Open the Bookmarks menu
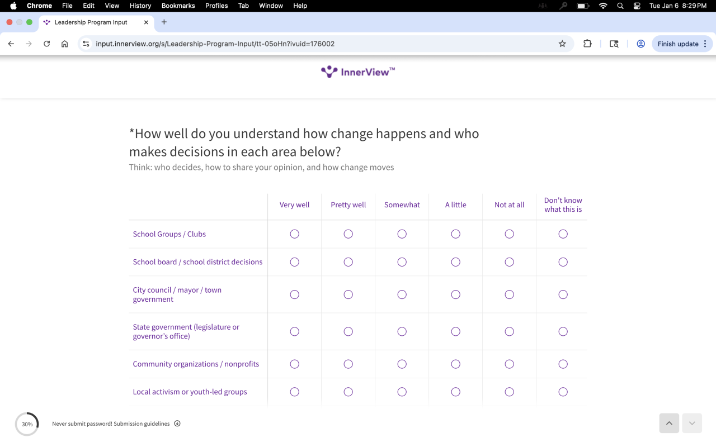The height and width of the screenshot is (447, 716). [x=178, y=6]
